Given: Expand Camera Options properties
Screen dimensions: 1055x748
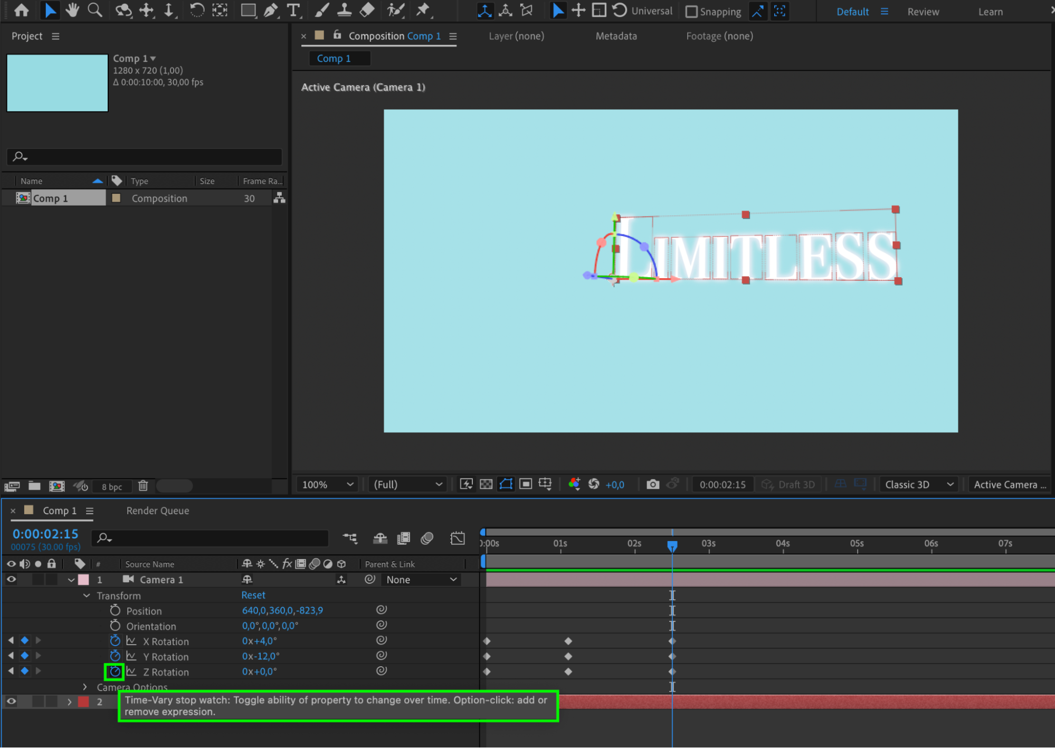Looking at the screenshot, I should 85,687.
